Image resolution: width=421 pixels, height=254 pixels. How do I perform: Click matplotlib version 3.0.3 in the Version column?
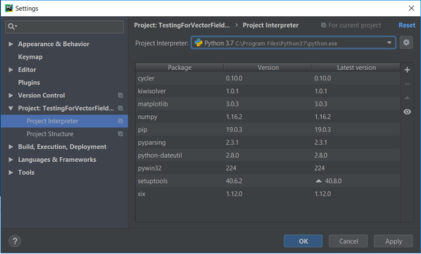click(232, 104)
